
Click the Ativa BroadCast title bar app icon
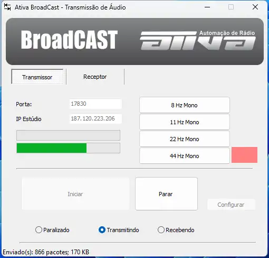click(x=7, y=7)
